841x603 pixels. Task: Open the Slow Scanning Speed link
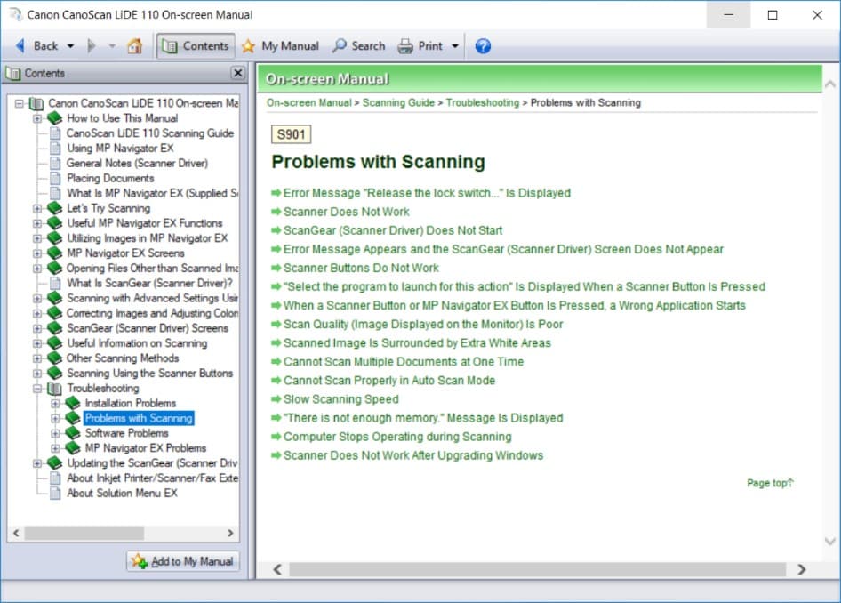[340, 399]
